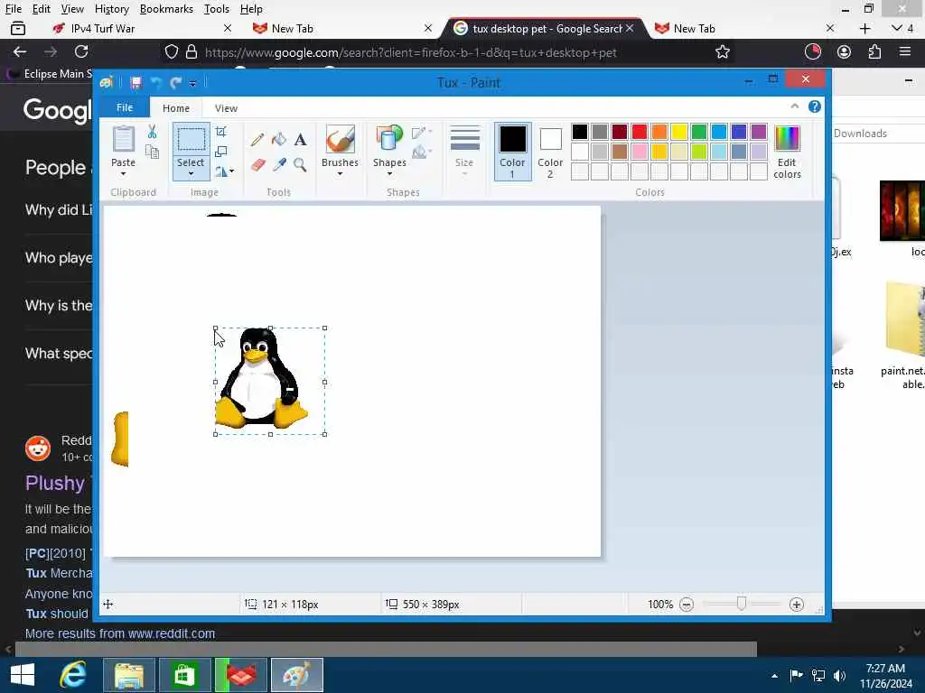Open File Explorer from the taskbar
The image size is (925, 693).
point(129,675)
